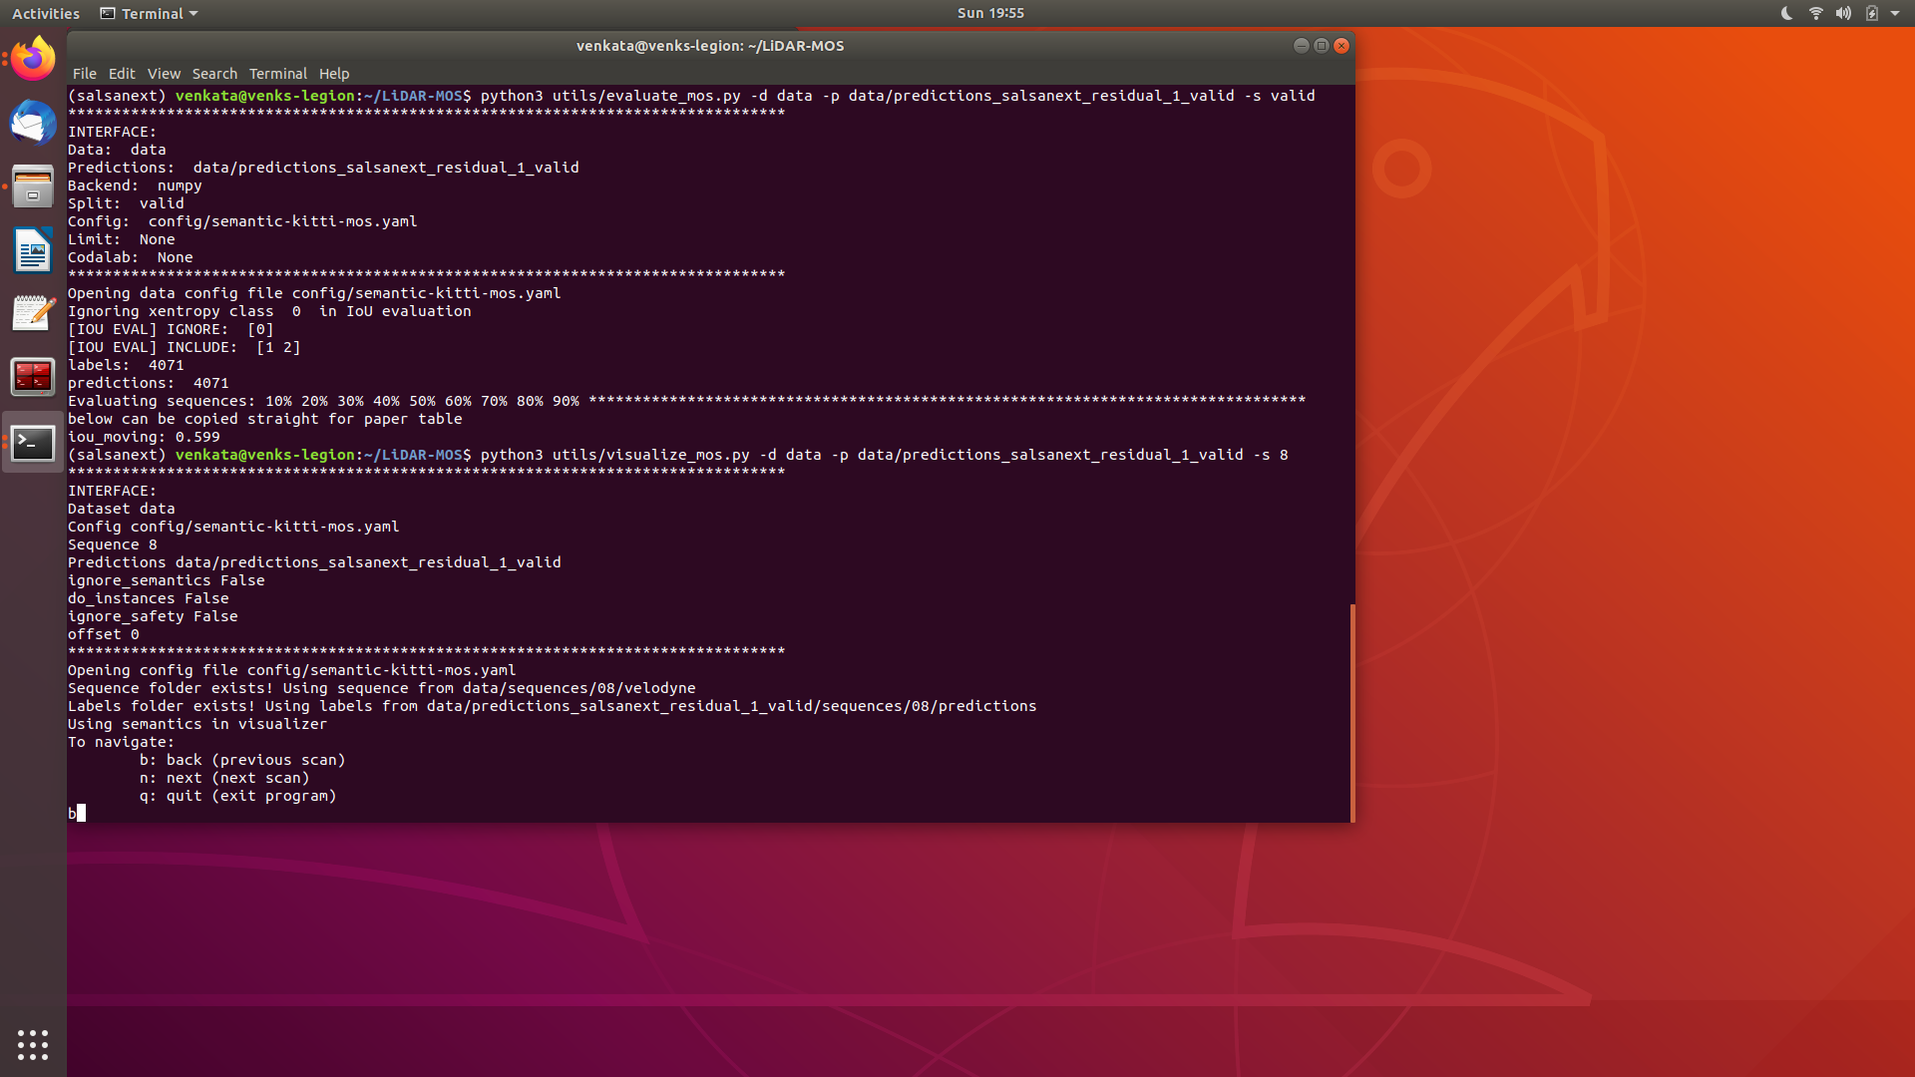This screenshot has height=1077, width=1915.
Task: Open the red Terminator dock icon
Action: click(33, 377)
